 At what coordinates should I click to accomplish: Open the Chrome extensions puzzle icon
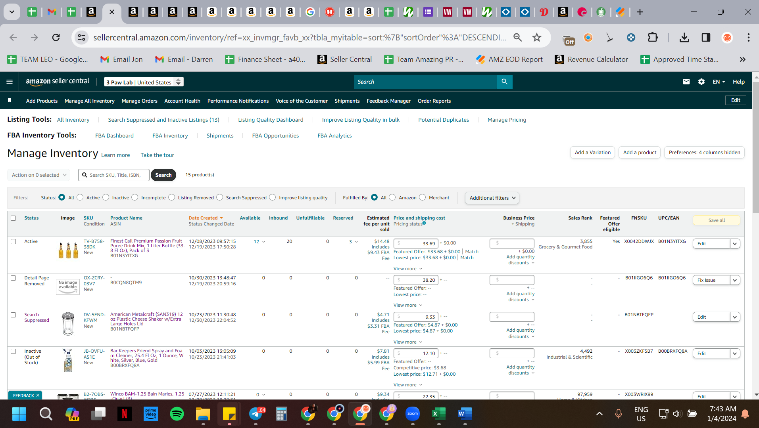[653, 38]
